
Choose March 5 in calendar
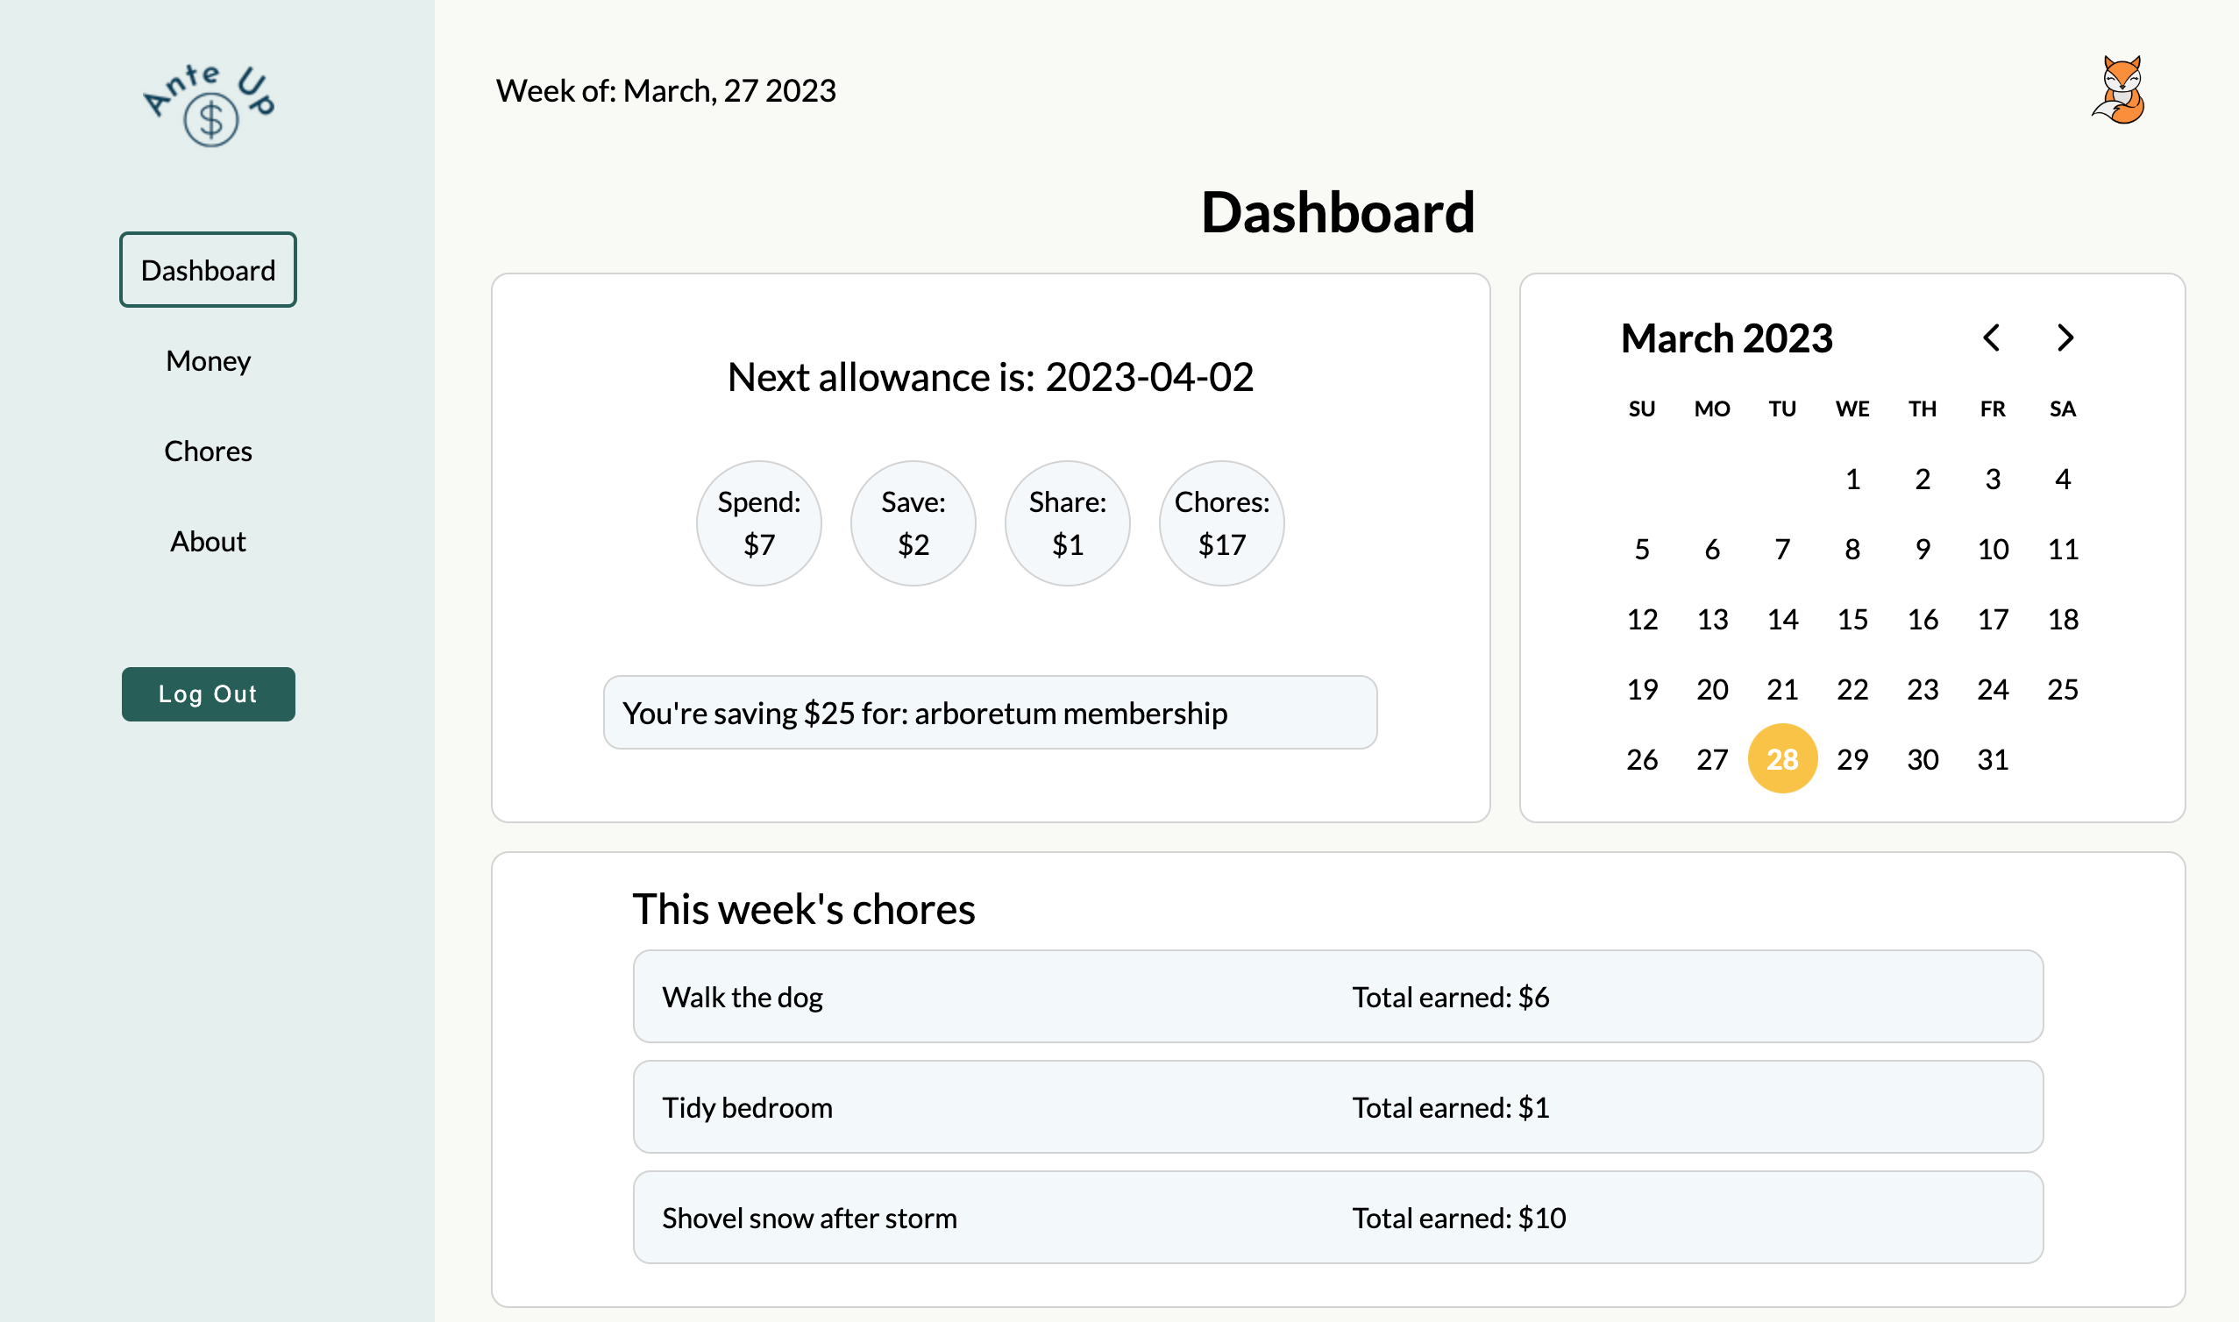[1642, 549]
